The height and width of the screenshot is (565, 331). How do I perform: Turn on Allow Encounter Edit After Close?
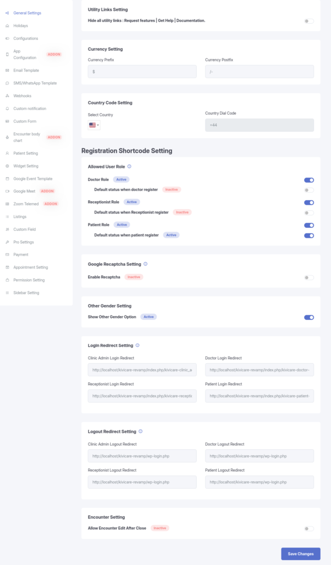(x=309, y=529)
